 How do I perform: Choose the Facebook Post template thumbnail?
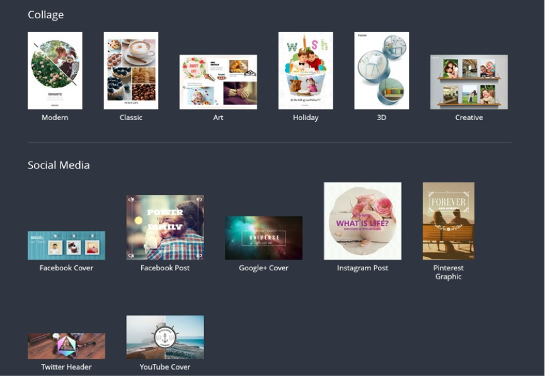(165, 227)
